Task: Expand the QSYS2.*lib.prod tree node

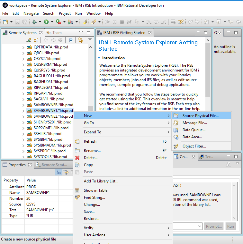Action: tap(23, 59)
